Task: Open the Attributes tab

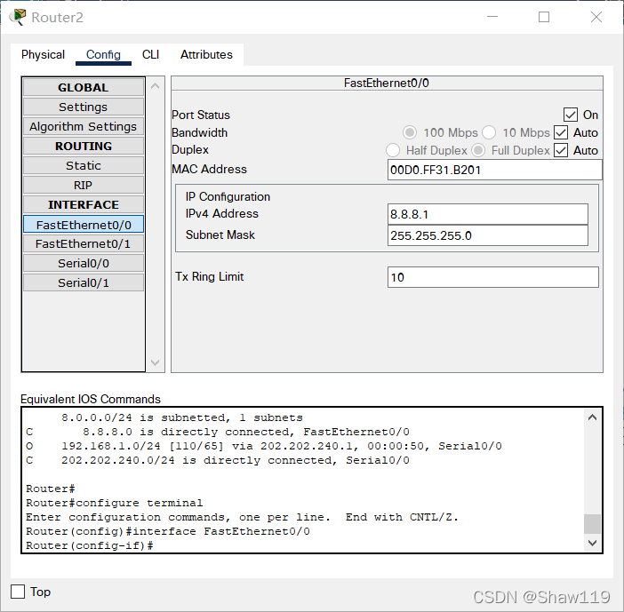Action: [206, 54]
